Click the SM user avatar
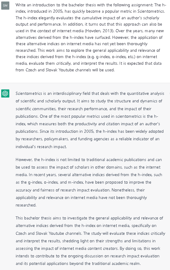 tap(5, 5)
